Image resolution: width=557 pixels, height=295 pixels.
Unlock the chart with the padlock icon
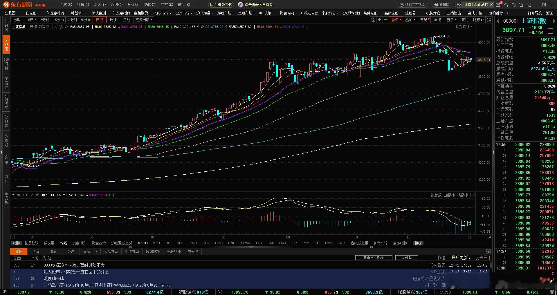[x=373, y=20]
